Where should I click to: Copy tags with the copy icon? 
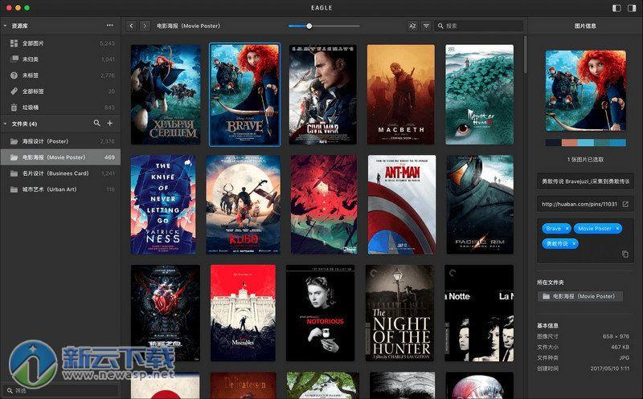[625, 254]
